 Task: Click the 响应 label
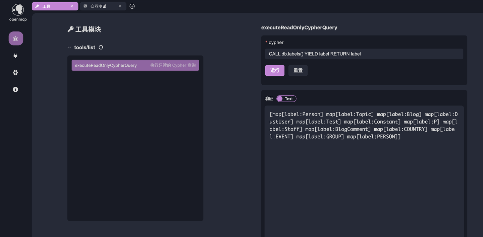point(269,99)
